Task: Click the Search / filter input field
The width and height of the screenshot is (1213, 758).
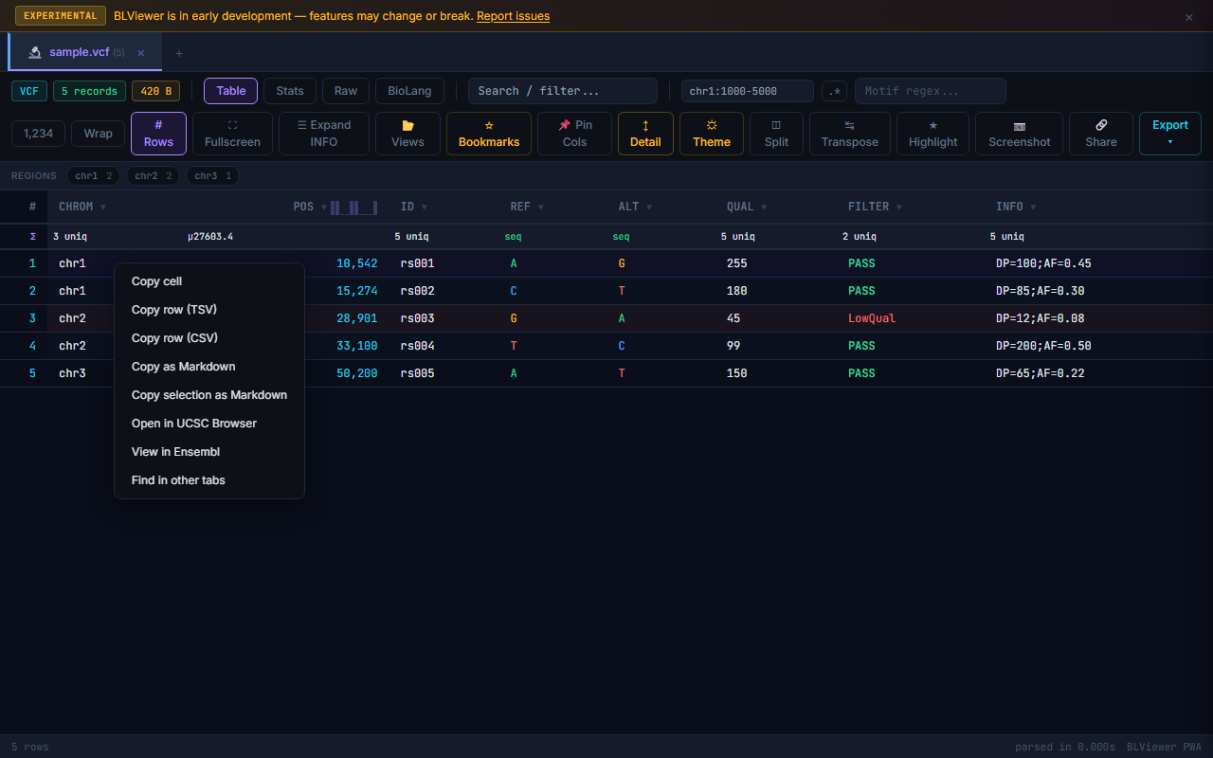Action: 562,91
